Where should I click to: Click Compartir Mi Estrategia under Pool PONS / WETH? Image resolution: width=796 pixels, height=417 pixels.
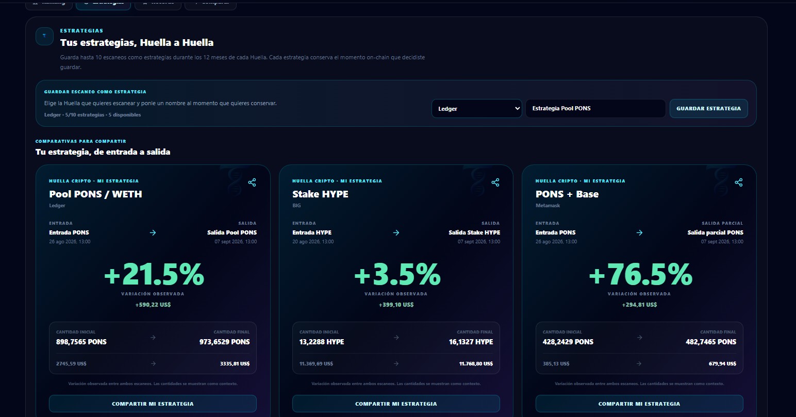point(153,404)
